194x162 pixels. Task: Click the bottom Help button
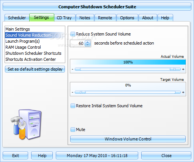click(42, 156)
